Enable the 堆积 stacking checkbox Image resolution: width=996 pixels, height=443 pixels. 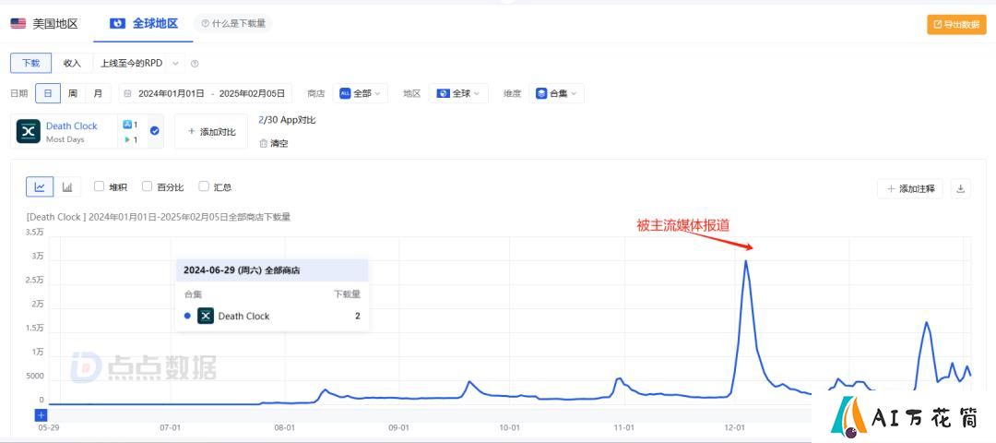[99, 186]
